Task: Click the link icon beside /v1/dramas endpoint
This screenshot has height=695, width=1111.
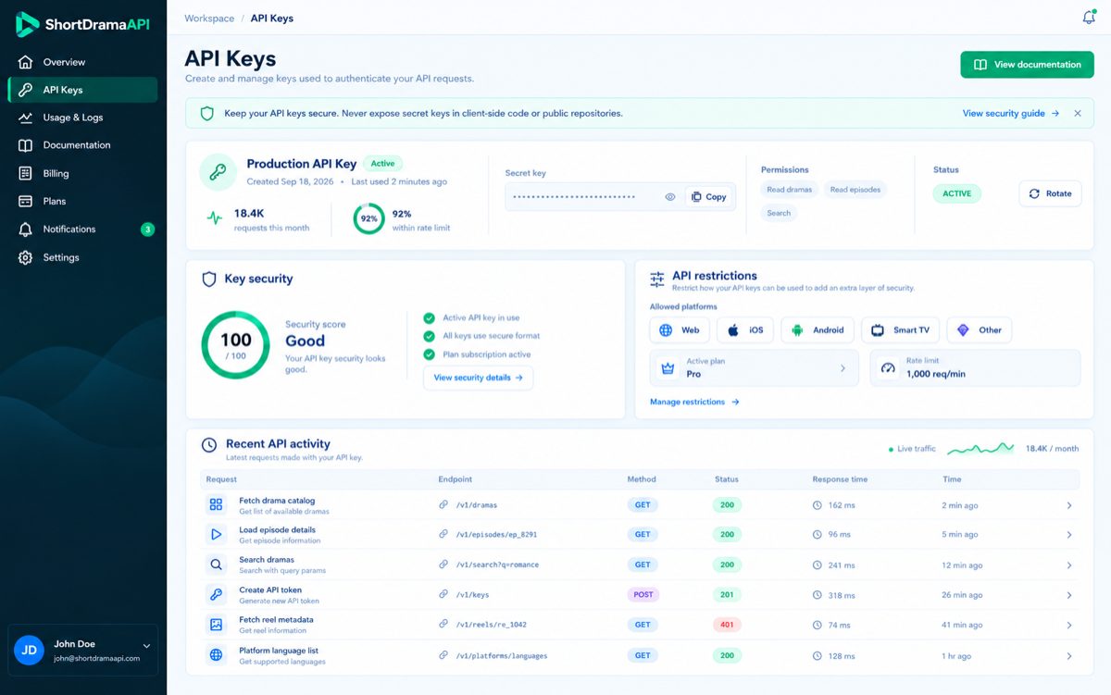Action: [444, 505]
